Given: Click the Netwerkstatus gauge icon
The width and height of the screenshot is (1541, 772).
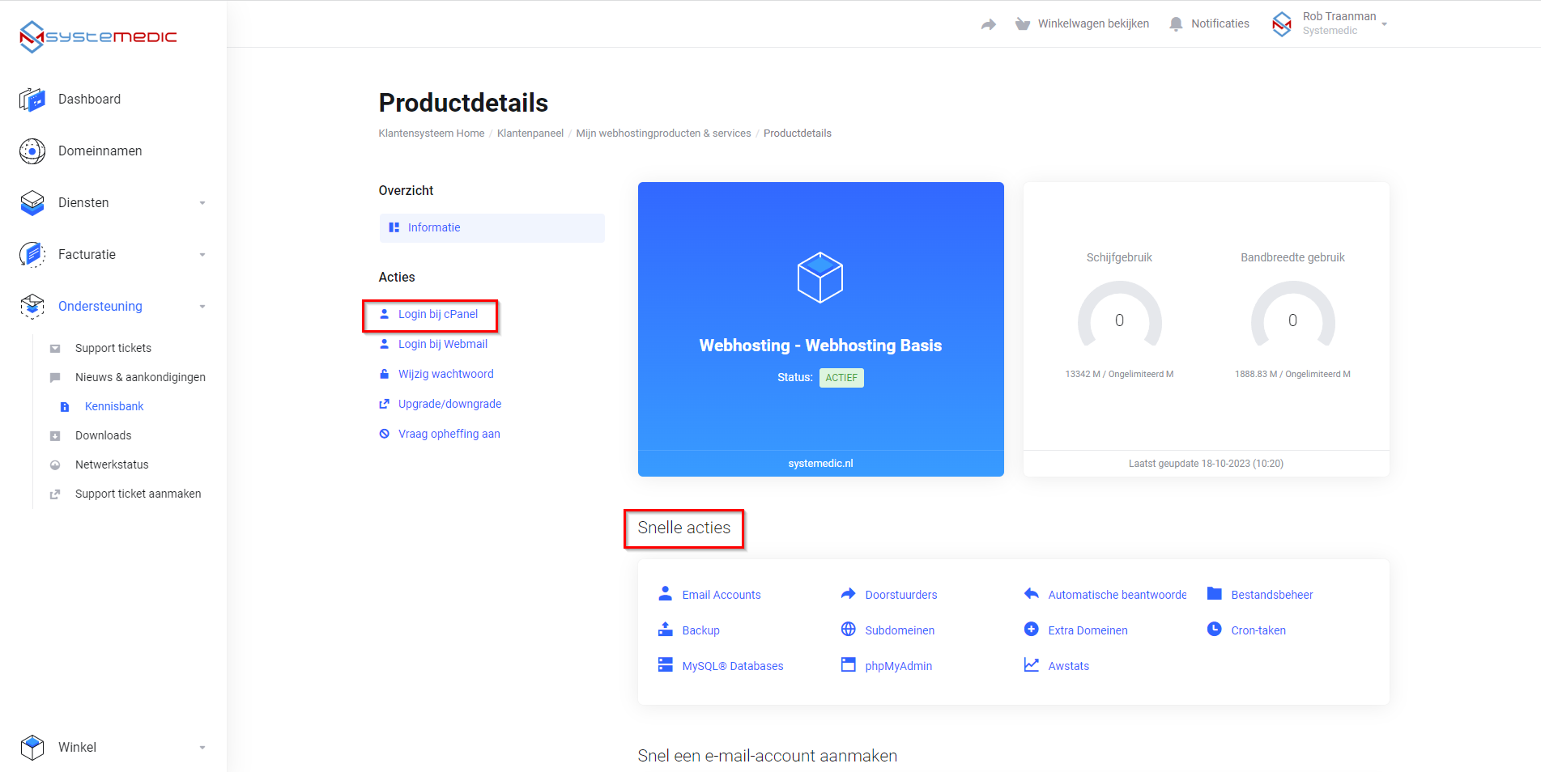Looking at the screenshot, I should [x=55, y=465].
